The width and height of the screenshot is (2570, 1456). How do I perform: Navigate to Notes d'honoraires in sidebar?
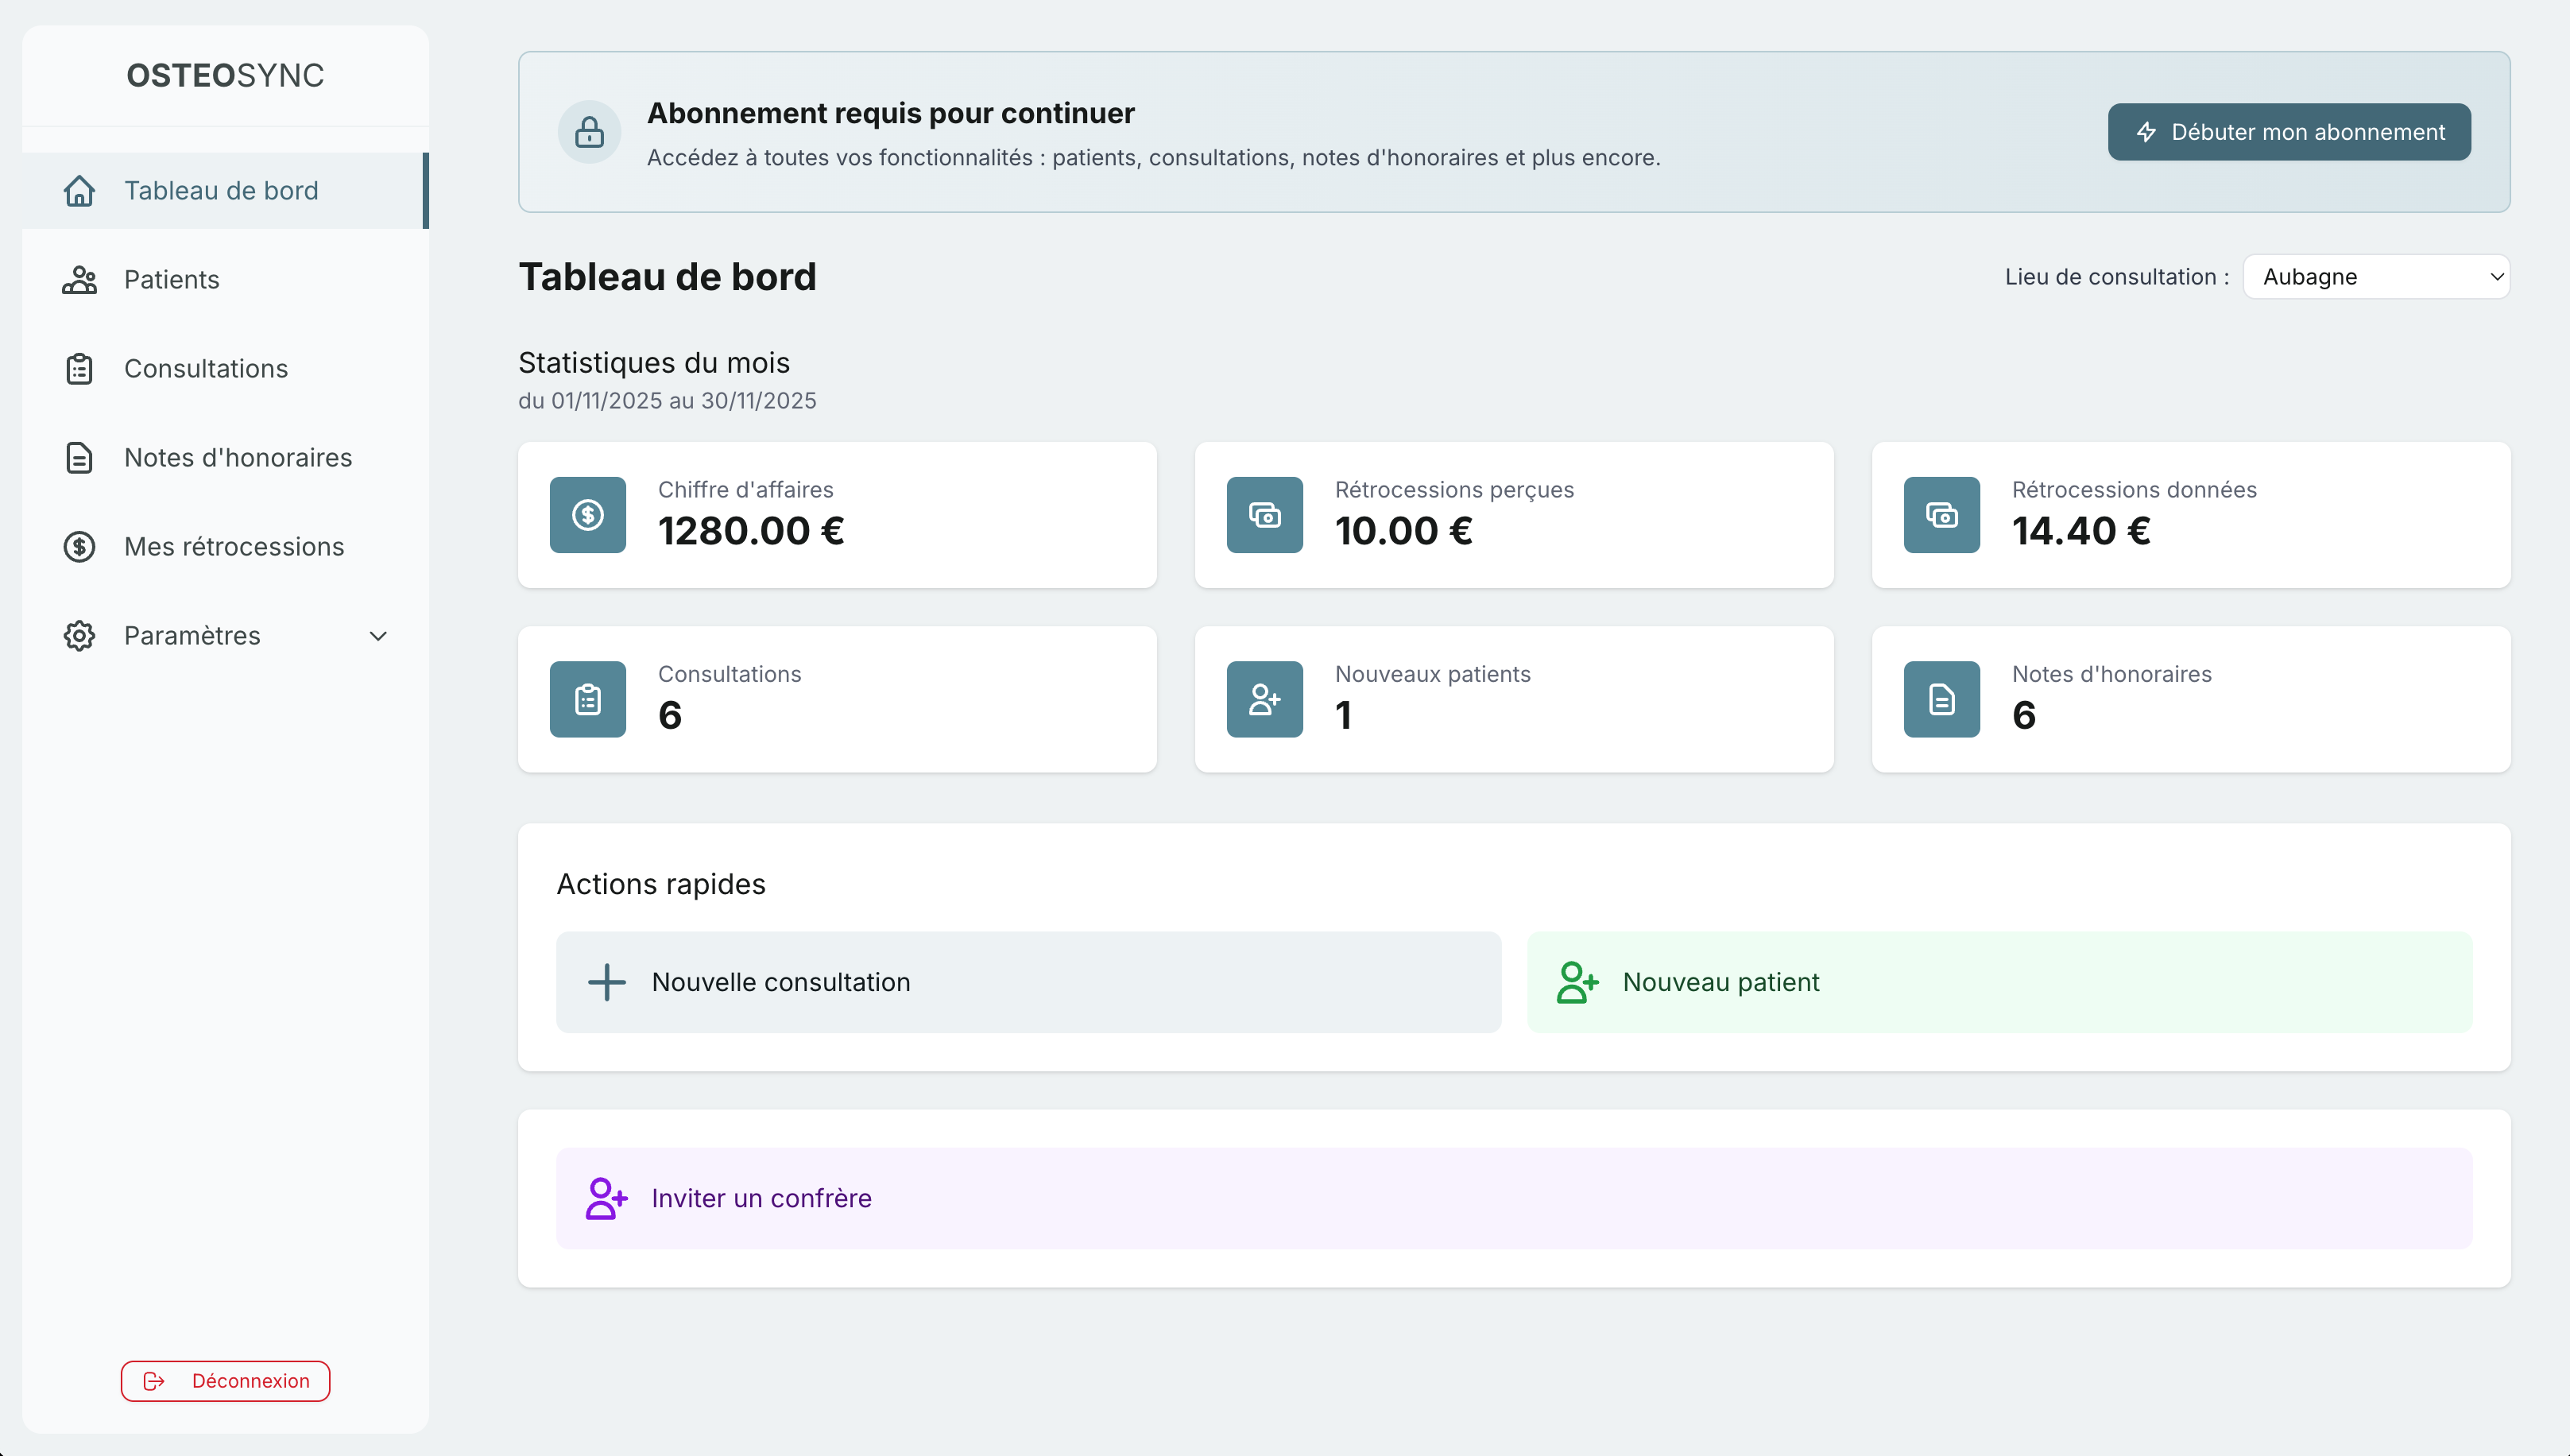[x=238, y=457]
